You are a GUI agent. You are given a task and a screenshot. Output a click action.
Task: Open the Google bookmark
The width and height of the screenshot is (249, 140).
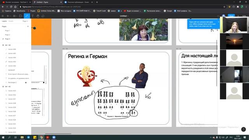coord(168,11)
